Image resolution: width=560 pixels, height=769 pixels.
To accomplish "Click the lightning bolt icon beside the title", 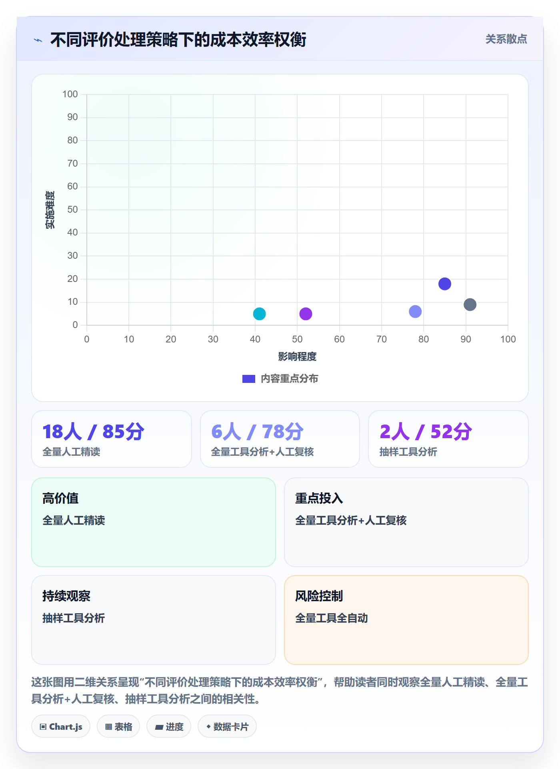I will point(38,40).
